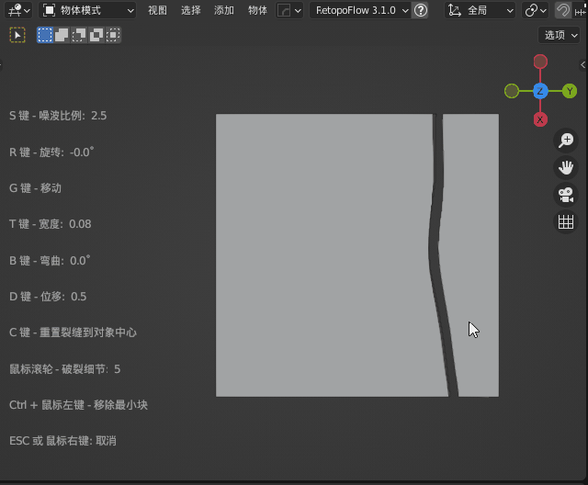Click the 'Ctrl + 鼠标左键 - 移除最小块' text
Image resolution: width=588 pixels, height=485 pixels.
(78, 405)
